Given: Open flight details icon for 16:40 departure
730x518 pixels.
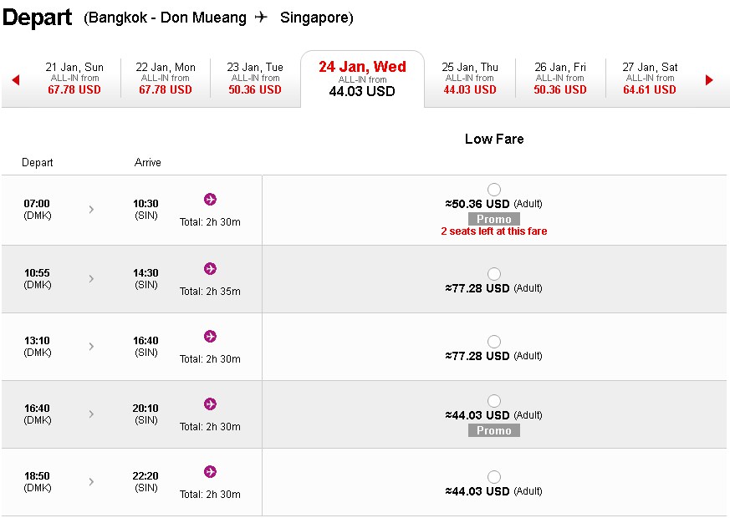Looking at the screenshot, I should (x=210, y=404).
